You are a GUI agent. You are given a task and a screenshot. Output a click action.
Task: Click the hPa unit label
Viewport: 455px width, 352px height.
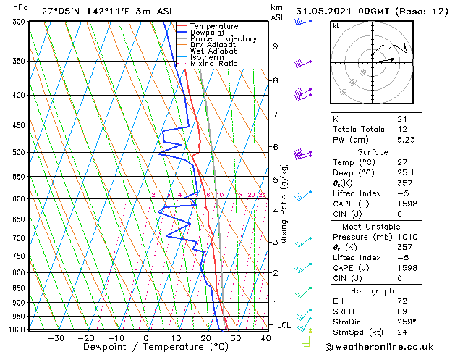[x=20, y=7]
